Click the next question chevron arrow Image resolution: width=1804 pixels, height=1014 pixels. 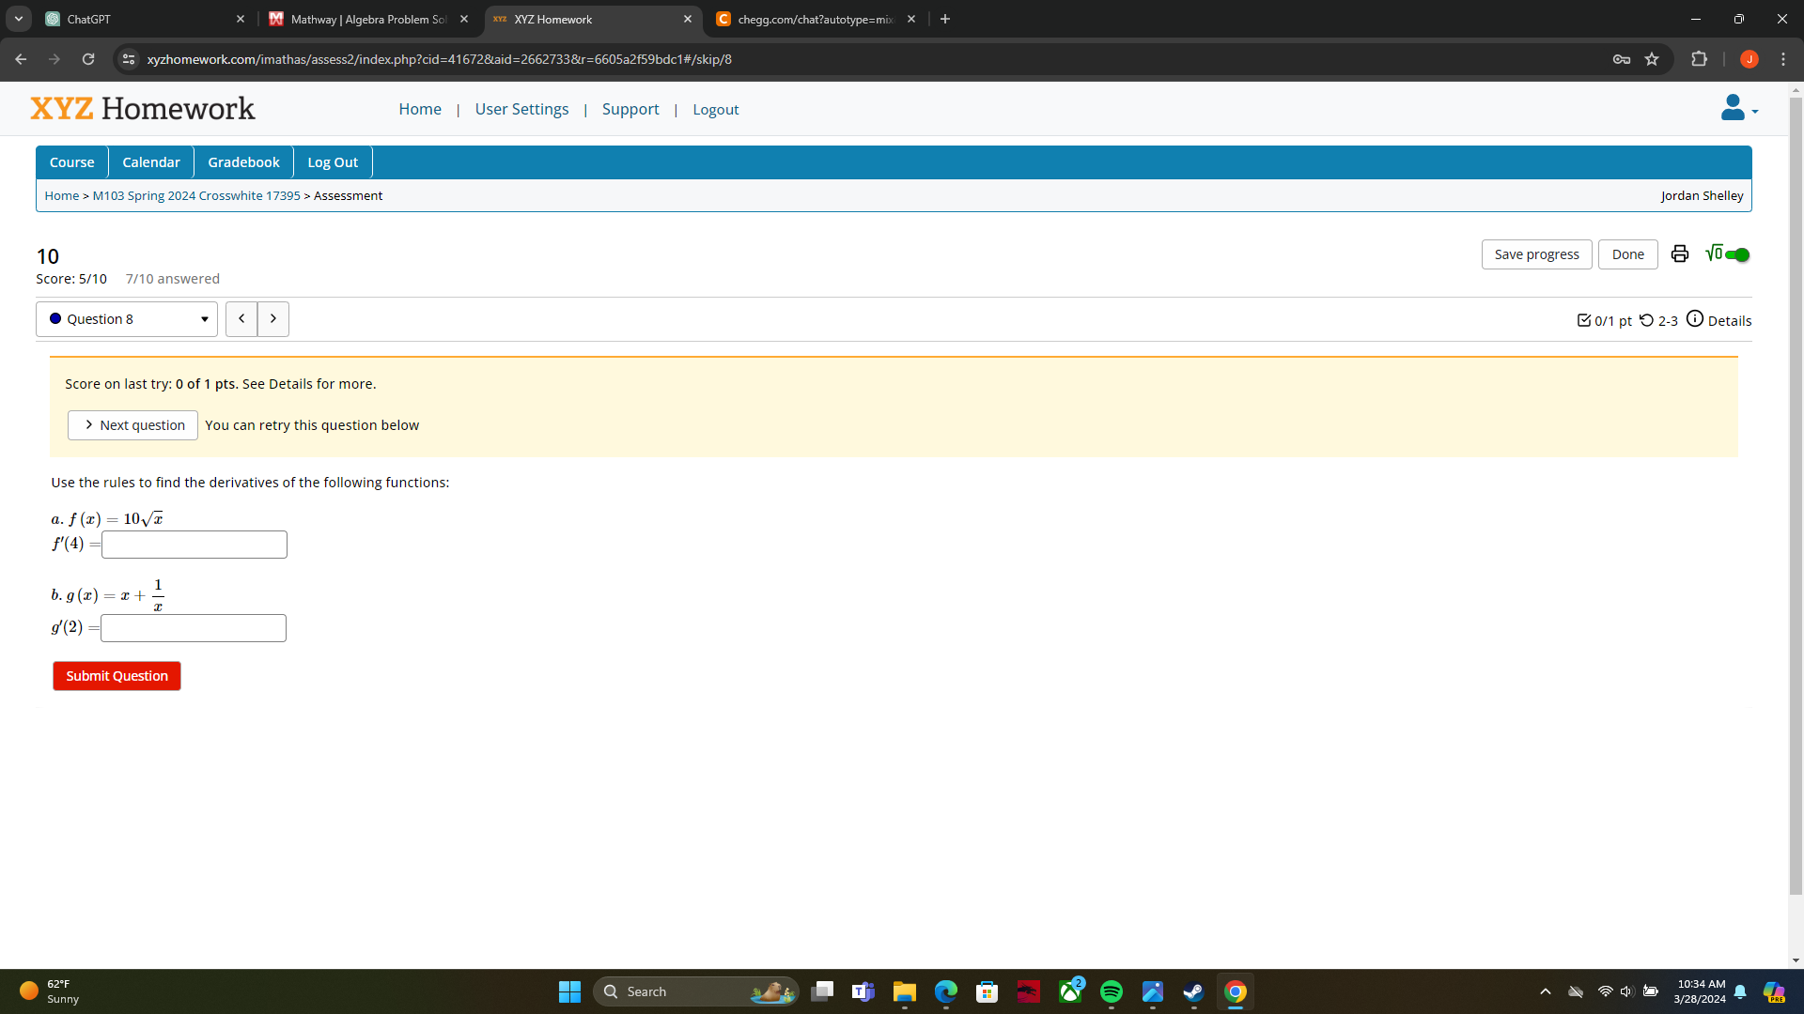(x=272, y=319)
